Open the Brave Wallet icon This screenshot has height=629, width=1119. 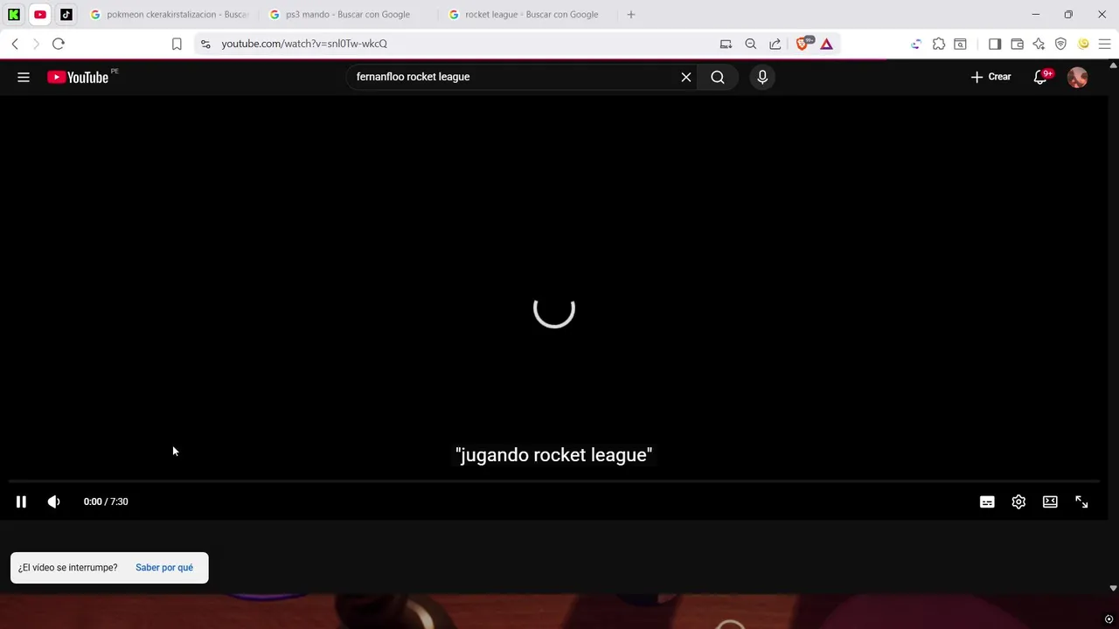(x=1017, y=44)
